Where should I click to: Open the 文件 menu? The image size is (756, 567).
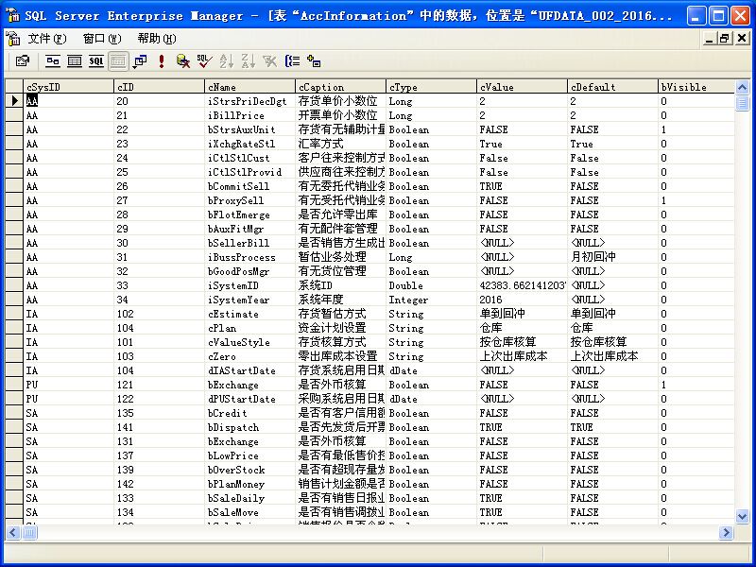[46, 37]
